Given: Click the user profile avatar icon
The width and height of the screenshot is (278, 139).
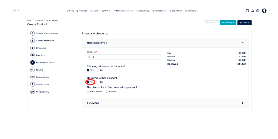Looking at the screenshot, I should coord(264,11).
